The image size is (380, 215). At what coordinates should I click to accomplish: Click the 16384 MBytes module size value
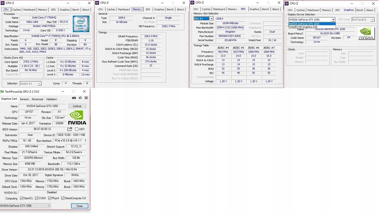point(230,23)
